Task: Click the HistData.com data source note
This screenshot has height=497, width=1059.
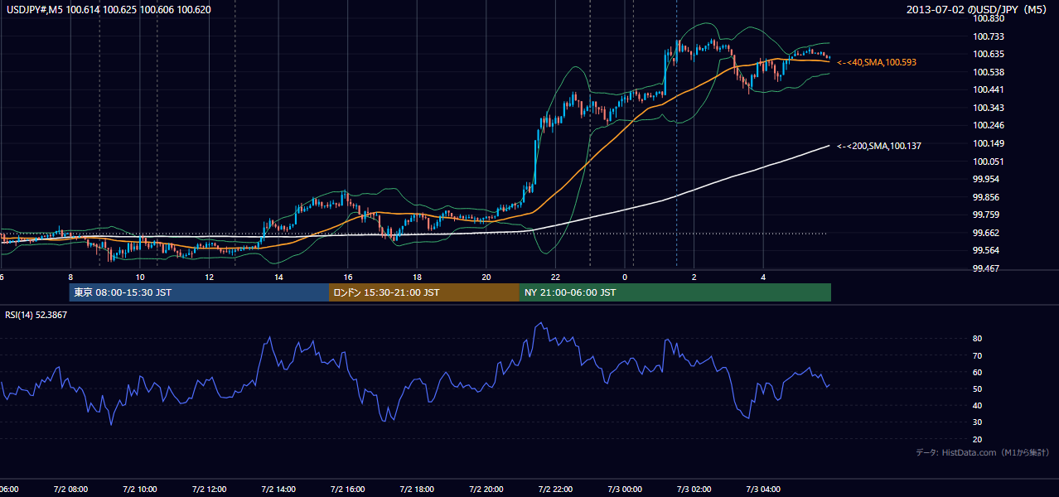Action: 983,452
